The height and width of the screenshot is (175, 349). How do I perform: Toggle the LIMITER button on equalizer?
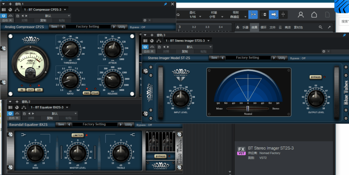[x=78, y=135]
